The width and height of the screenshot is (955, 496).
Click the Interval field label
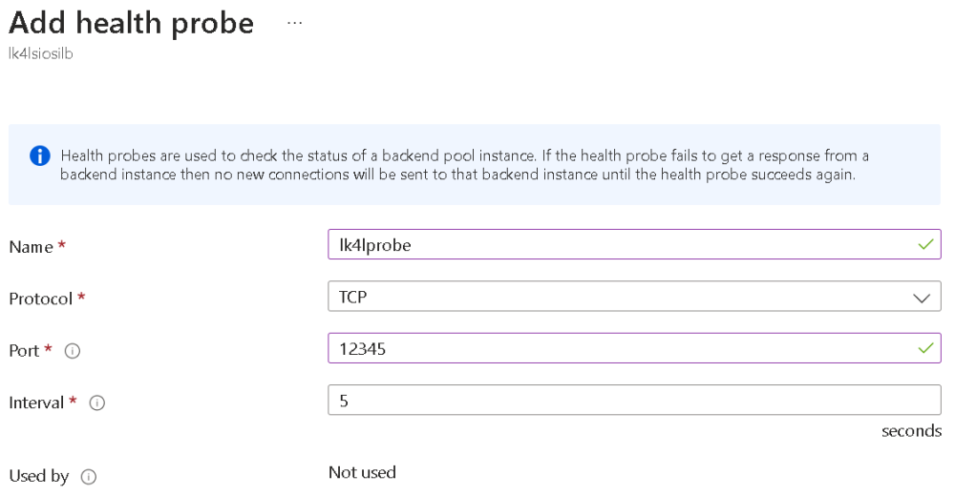coord(36,403)
